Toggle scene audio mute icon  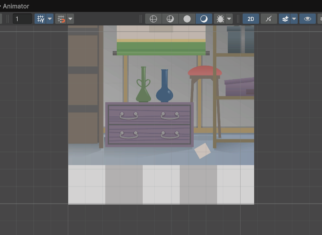(x=269, y=19)
